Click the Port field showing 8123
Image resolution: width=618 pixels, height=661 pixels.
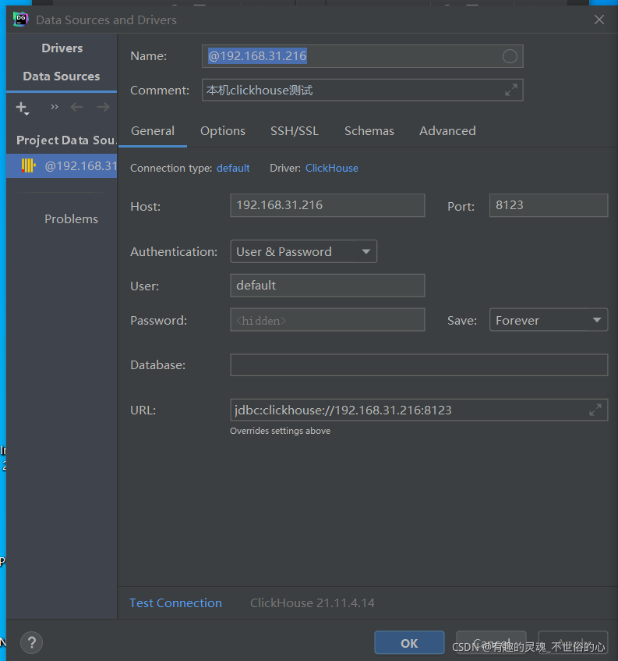(549, 205)
